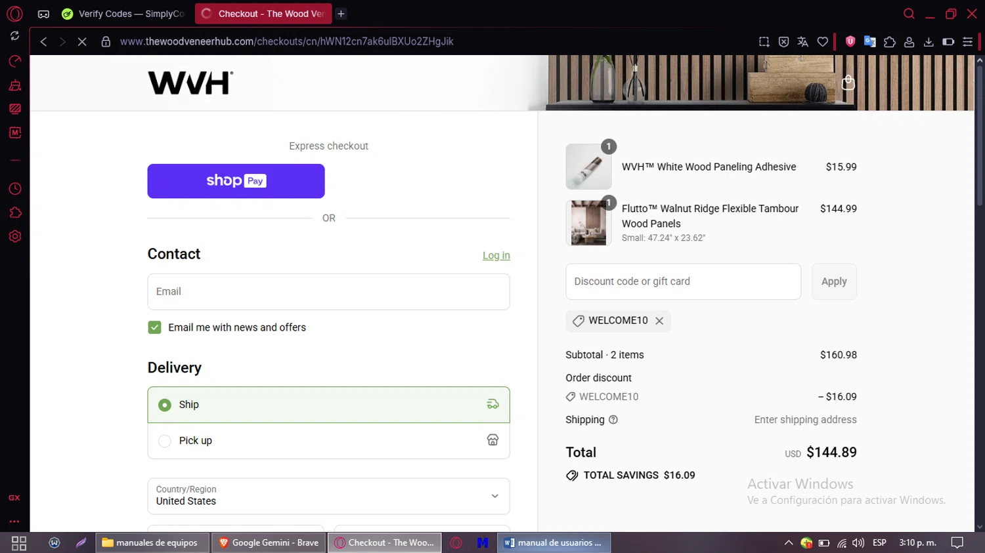Expand the Country/Region dropdown
This screenshot has width=985, height=553.
click(x=328, y=496)
